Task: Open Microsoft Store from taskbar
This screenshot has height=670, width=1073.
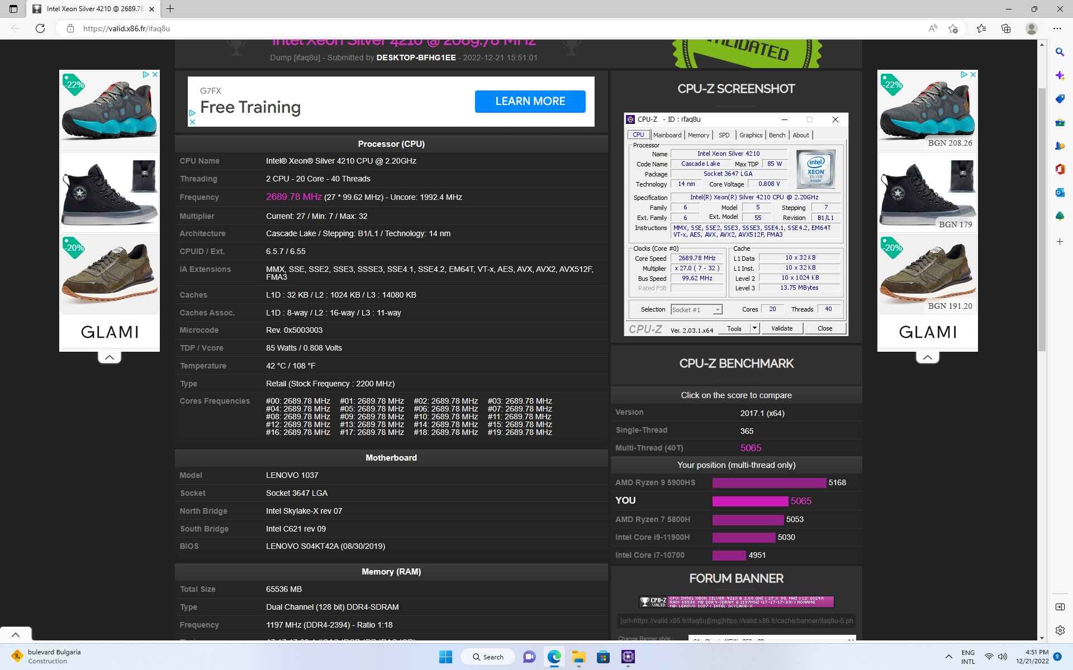Action: click(x=603, y=657)
